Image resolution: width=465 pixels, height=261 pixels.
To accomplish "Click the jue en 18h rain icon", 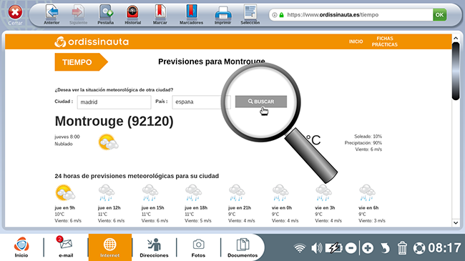I will click(x=193, y=192).
